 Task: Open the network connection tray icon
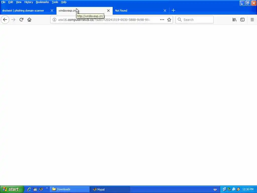pyautogui.click(x=224, y=189)
